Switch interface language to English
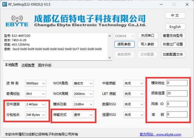The width and height of the screenshot is (194, 138). tap(175, 27)
